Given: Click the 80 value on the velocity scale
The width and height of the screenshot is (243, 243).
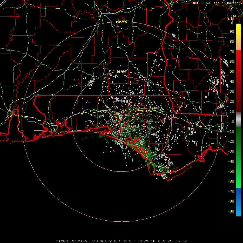Looking at the screenshot, I should coord(232,41).
